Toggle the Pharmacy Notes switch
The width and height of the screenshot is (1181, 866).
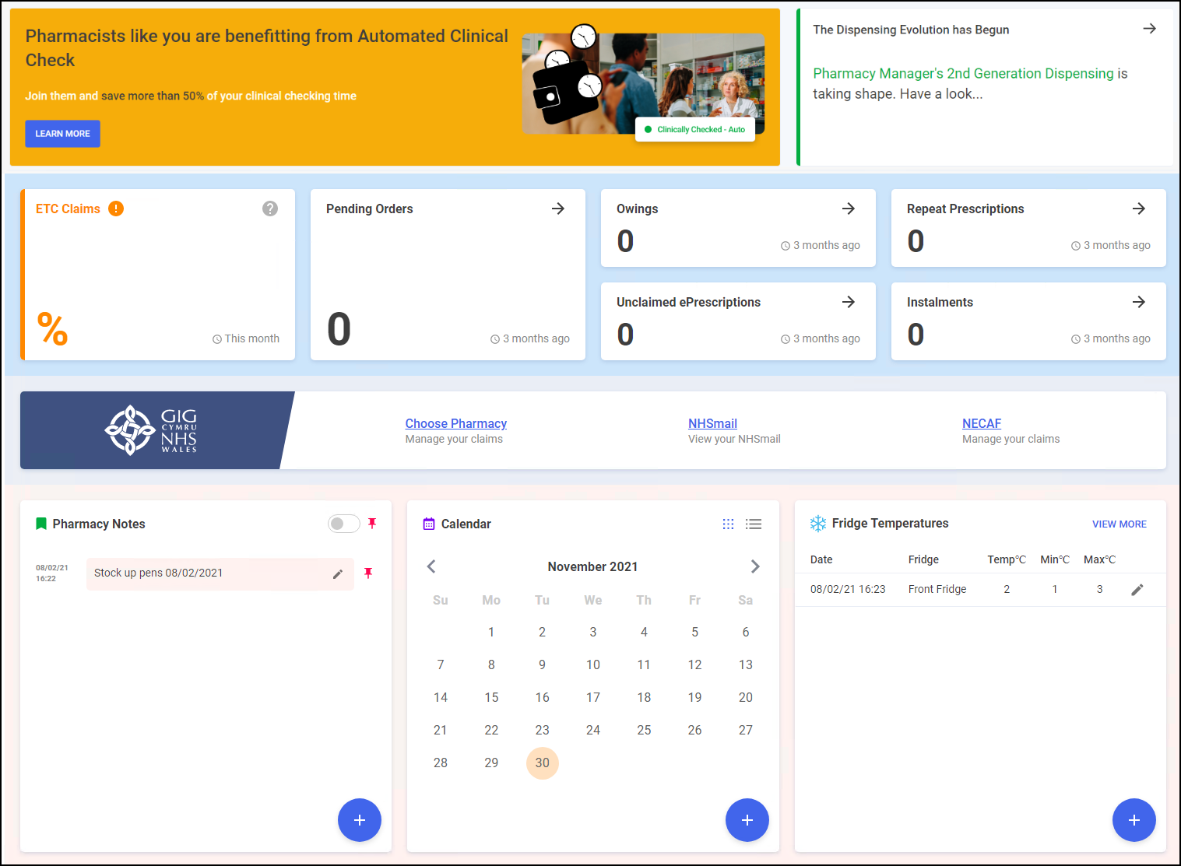coord(343,524)
